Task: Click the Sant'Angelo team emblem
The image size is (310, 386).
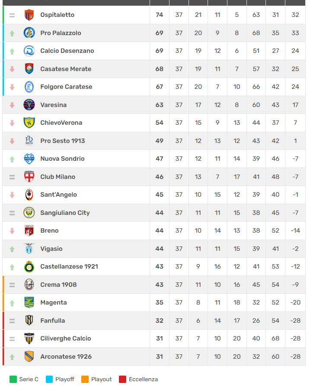Action: (29, 195)
